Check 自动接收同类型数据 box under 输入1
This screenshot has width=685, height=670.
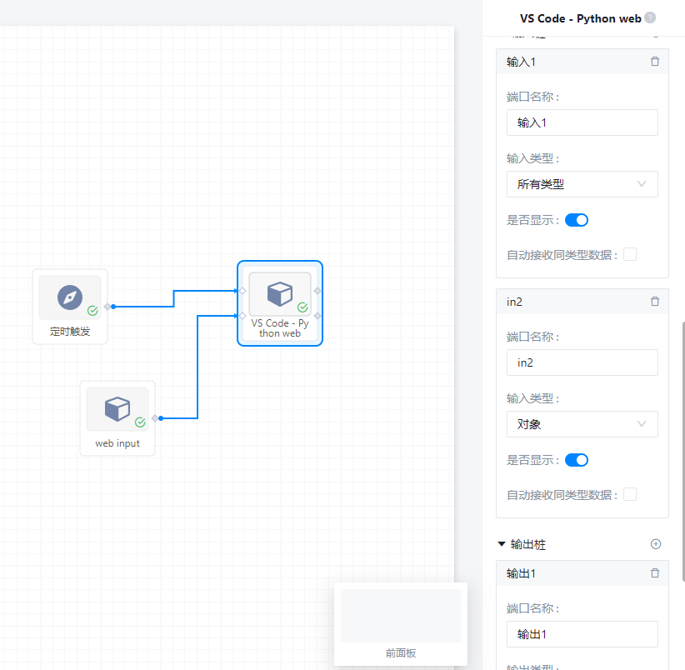[630, 254]
